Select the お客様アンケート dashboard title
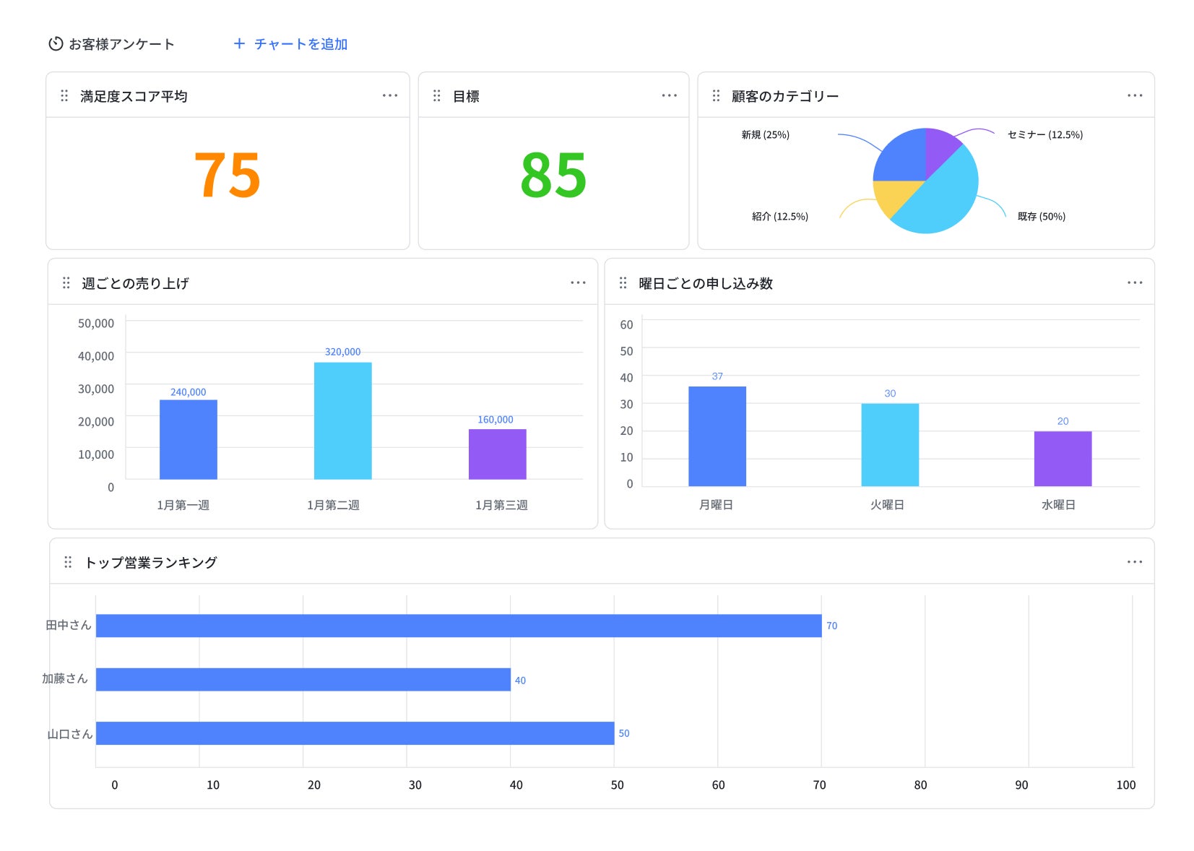The width and height of the screenshot is (1194, 851). [x=121, y=44]
